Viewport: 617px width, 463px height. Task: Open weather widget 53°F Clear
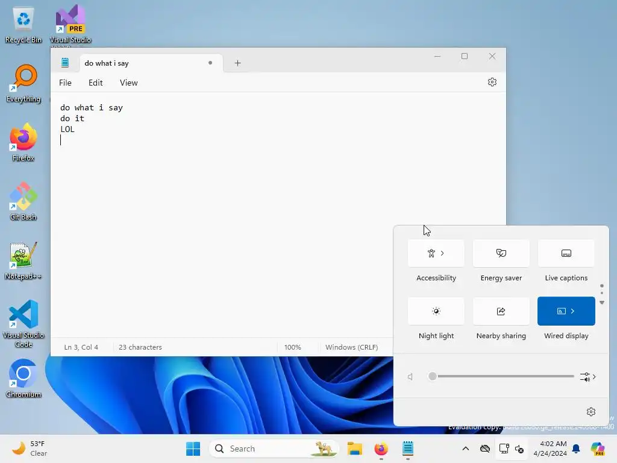pos(30,449)
